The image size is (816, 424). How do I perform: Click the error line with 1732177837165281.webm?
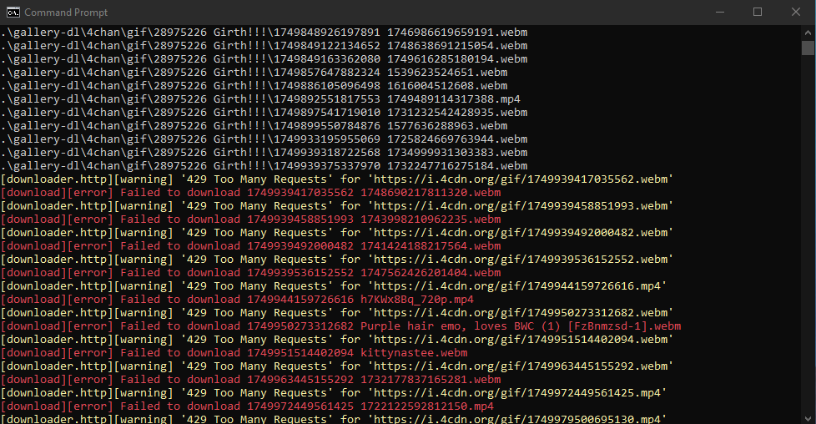tap(251, 380)
